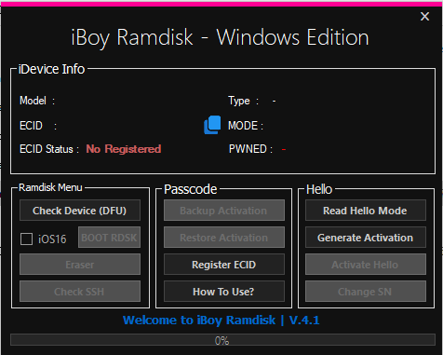Enable the iOS16 checkbox
Image resolution: width=443 pixels, height=355 pixels.
click(26, 239)
